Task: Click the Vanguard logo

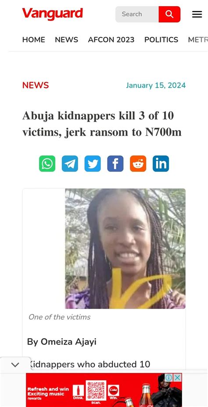Action: click(x=53, y=14)
